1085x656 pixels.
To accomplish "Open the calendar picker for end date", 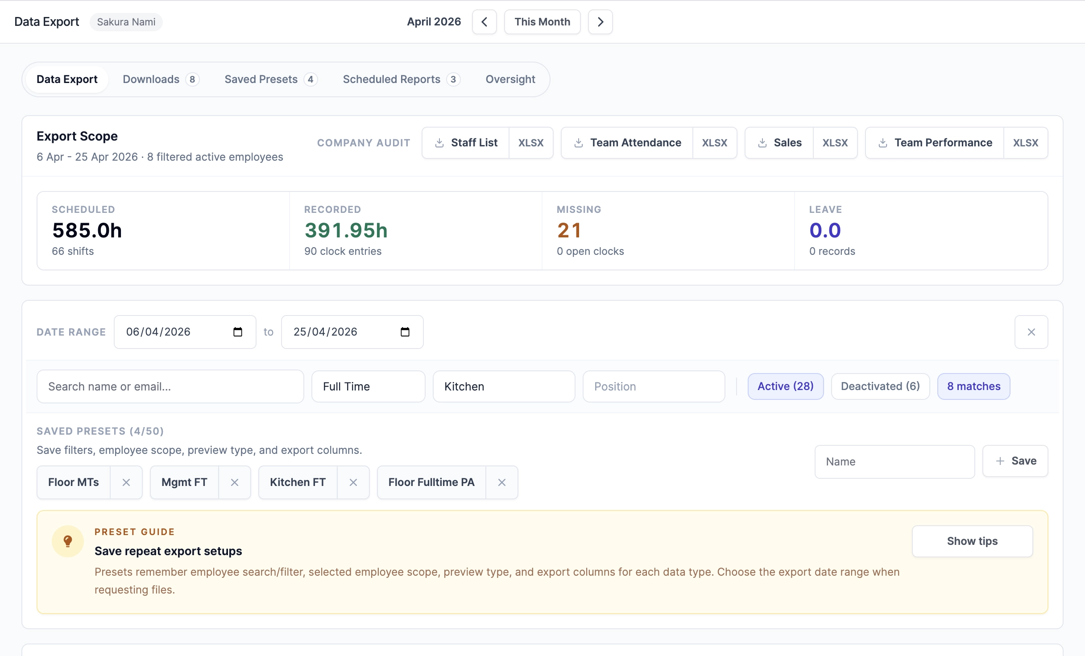I will (405, 332).
